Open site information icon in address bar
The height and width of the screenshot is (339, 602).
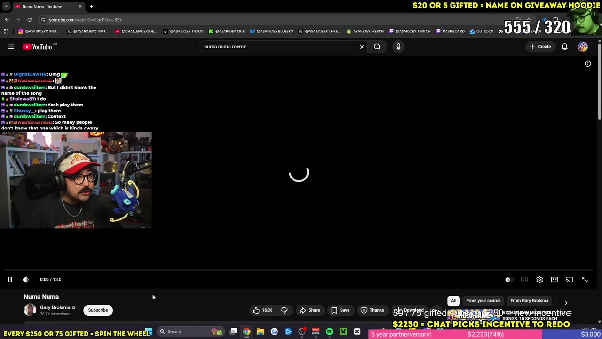click(43, 20)
